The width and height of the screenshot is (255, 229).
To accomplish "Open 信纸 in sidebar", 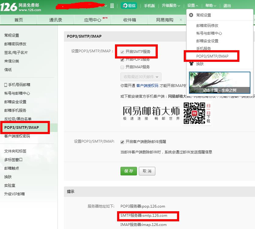I will [x=8, y=70].
